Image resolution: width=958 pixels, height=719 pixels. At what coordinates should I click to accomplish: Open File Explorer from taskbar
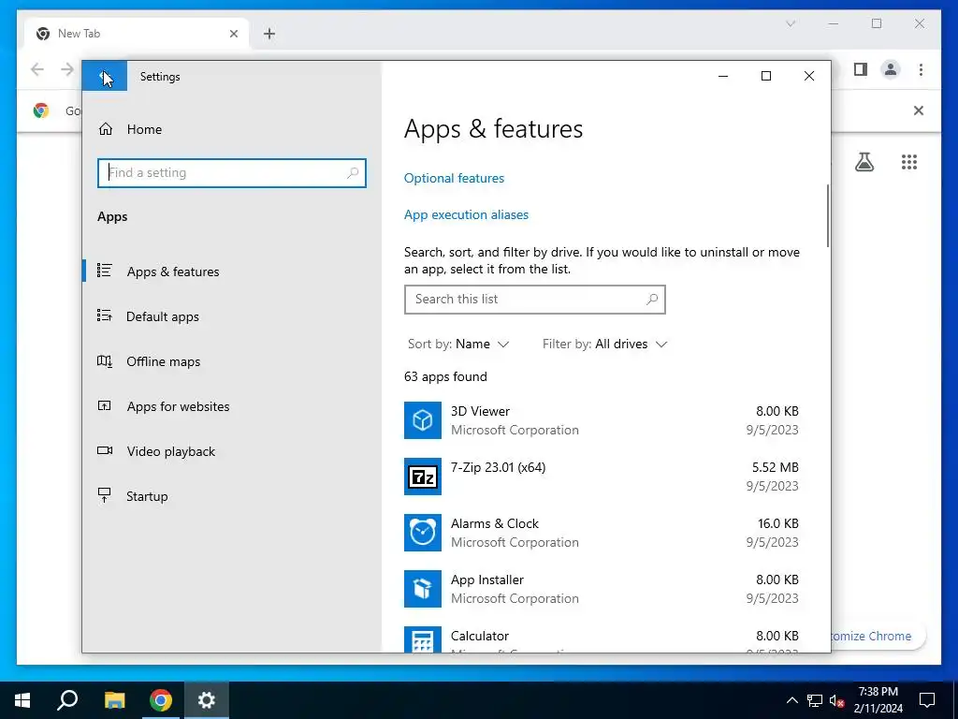(x=114, y=700)
